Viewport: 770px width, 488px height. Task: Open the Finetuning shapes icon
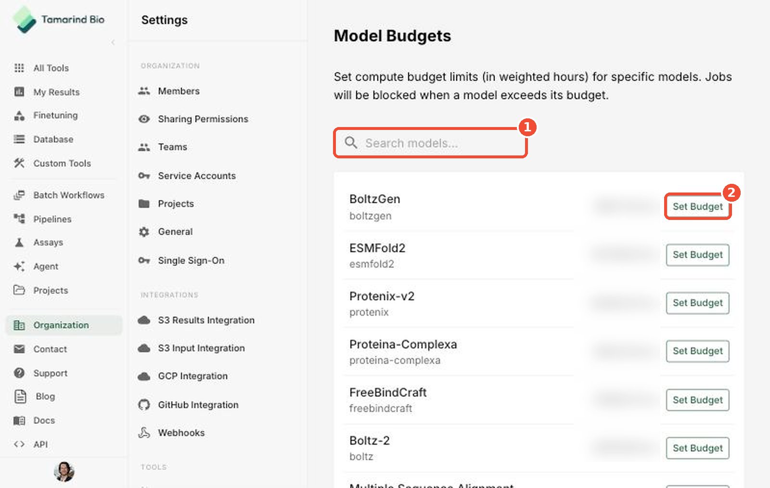19,116
